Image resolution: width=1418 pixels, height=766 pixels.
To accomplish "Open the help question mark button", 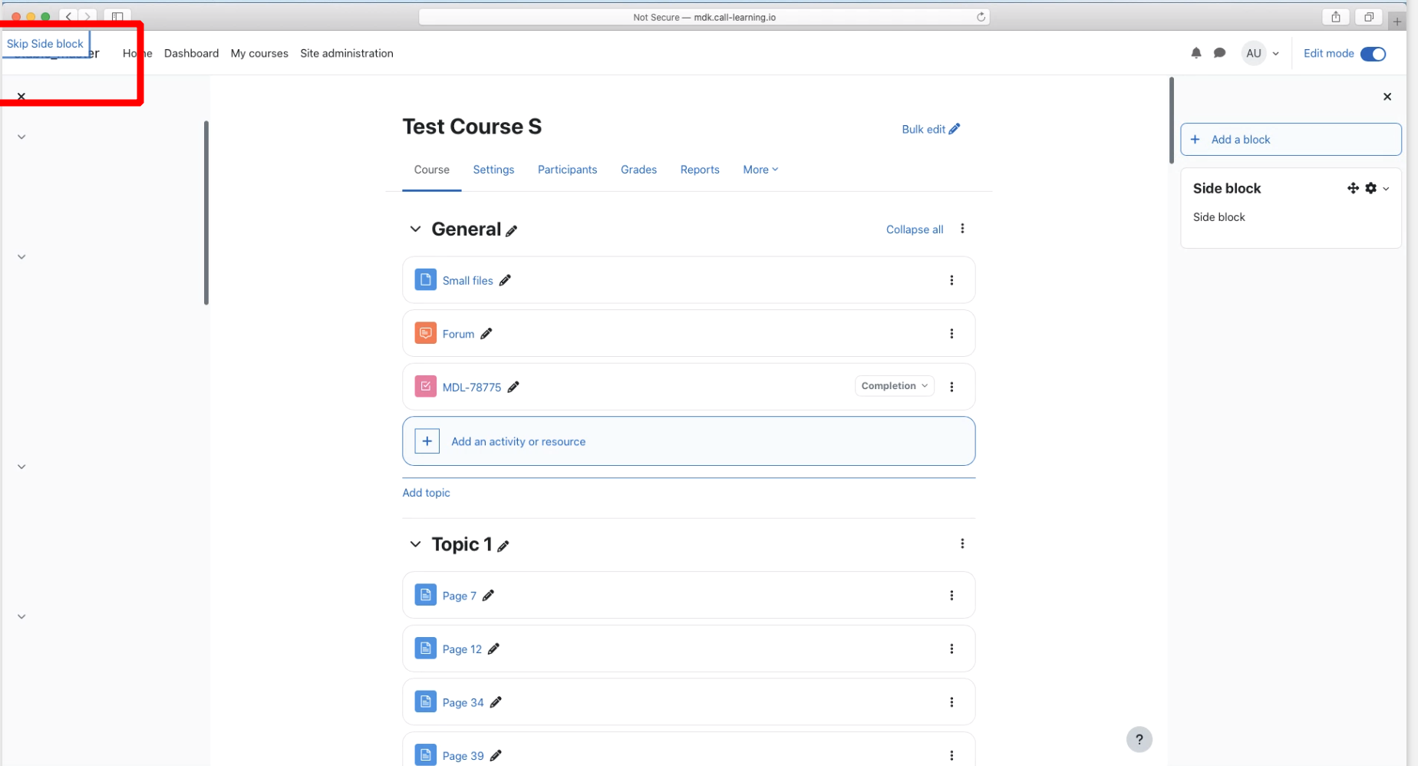I will (x=1139, y=739).
